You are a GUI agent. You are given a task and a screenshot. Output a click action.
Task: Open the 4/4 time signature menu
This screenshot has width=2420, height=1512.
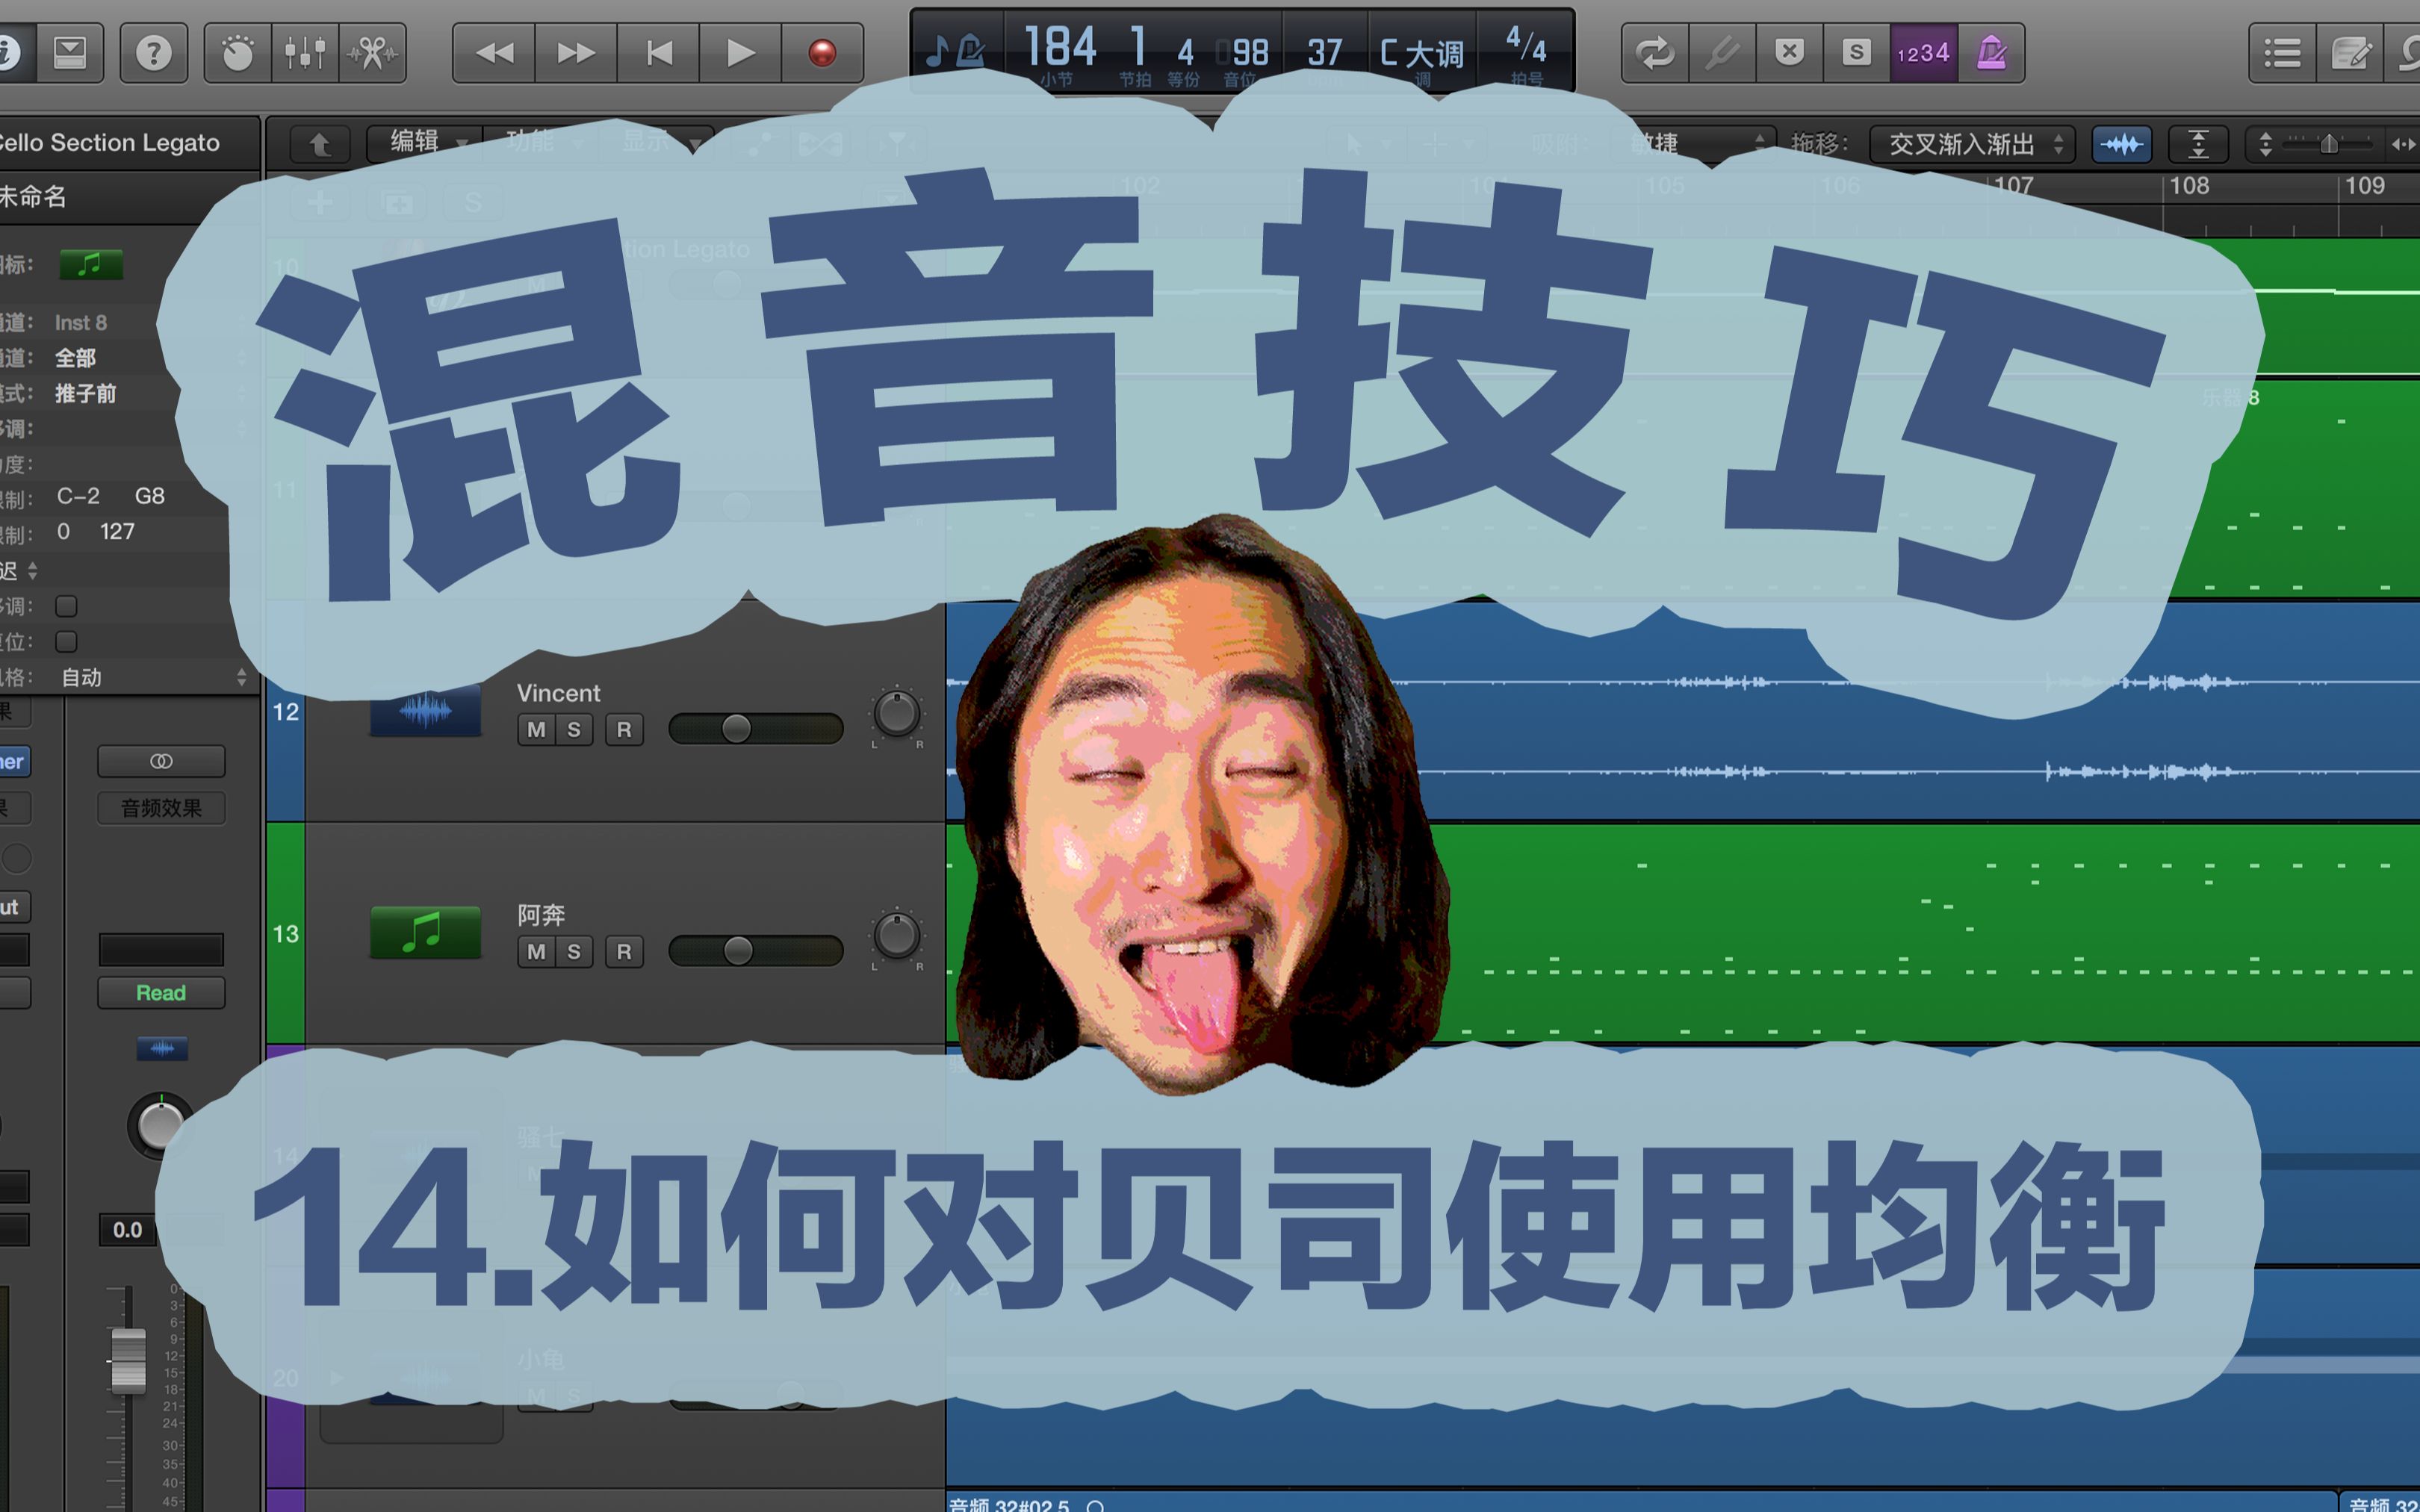tap(1526, 45)
